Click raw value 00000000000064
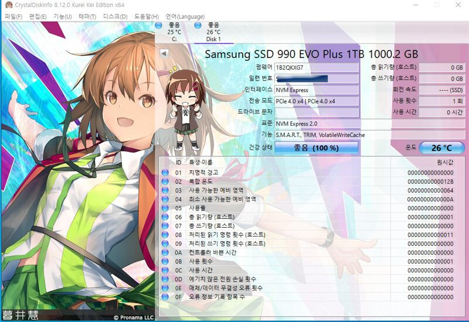 [430, 191]
